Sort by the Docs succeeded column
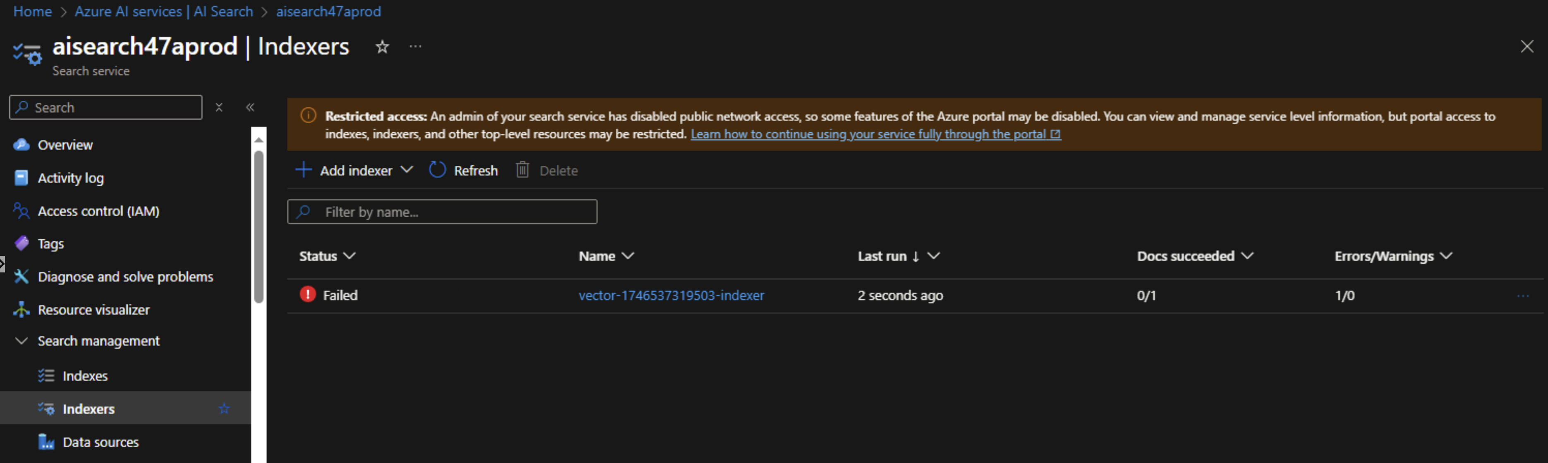Screen dimensions: 1548x463 1195,256
